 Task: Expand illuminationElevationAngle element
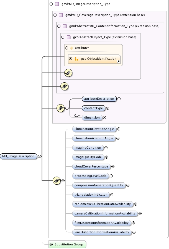pyautogui.click(x=119, y=129)
